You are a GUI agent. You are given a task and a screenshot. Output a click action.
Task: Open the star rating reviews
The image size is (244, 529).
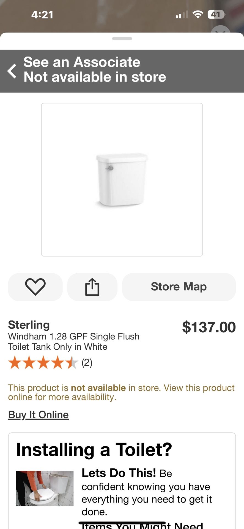pos(43,363)
